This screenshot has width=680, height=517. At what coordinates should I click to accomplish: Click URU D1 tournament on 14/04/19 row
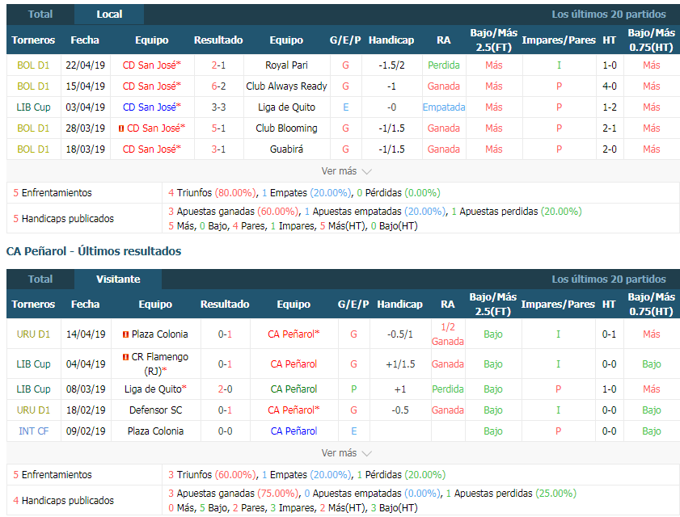click(x=33, y=334)
